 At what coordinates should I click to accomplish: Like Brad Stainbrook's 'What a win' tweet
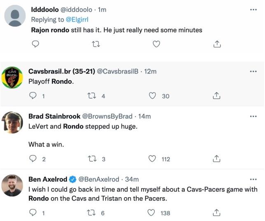pos(152,159)
